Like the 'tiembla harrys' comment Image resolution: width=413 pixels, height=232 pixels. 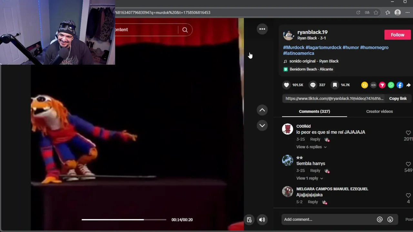[408, 164]
